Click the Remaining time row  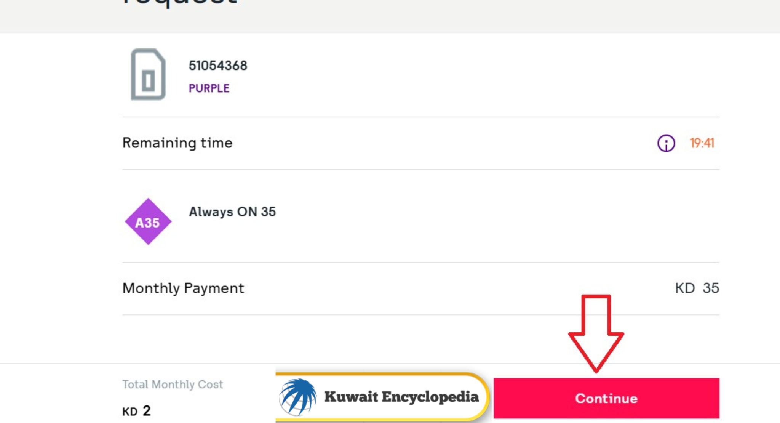[x=177, y=143]
